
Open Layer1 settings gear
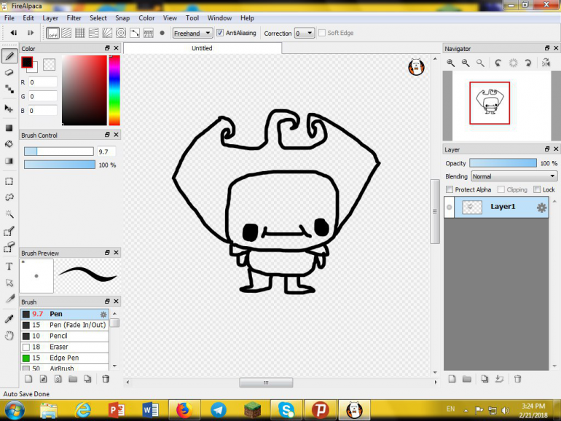tap(541, 208)
